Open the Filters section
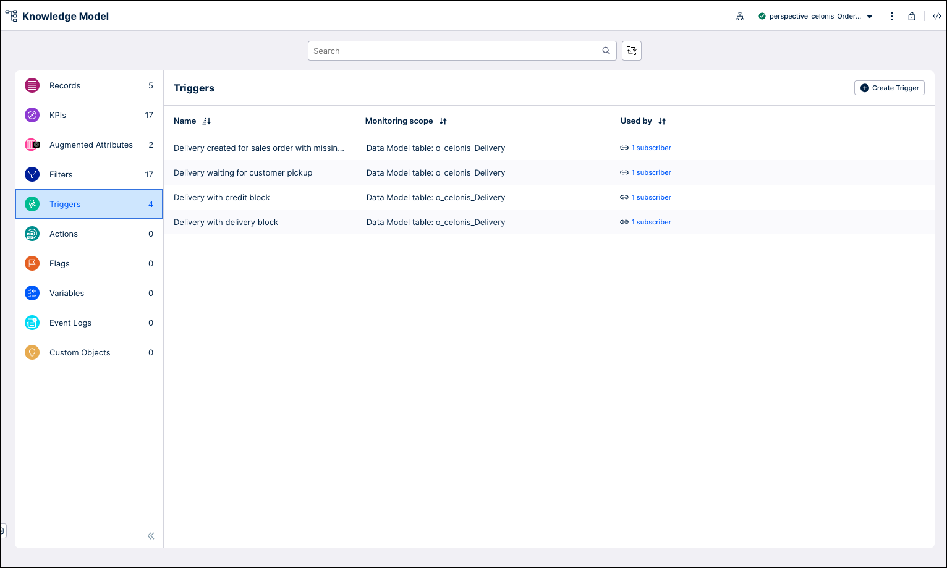The height and width of the screenshot is (568, 947). [89, 174]
